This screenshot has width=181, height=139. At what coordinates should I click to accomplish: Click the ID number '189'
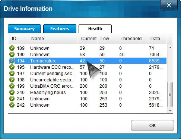pyautogui.click(x=20, y=48)
